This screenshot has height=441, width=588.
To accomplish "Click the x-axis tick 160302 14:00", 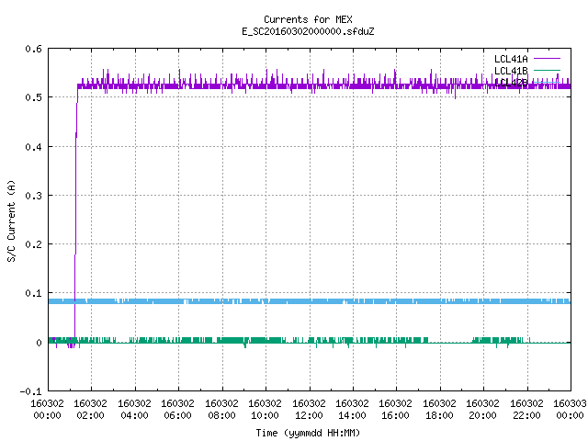I will tap(352, 410).
